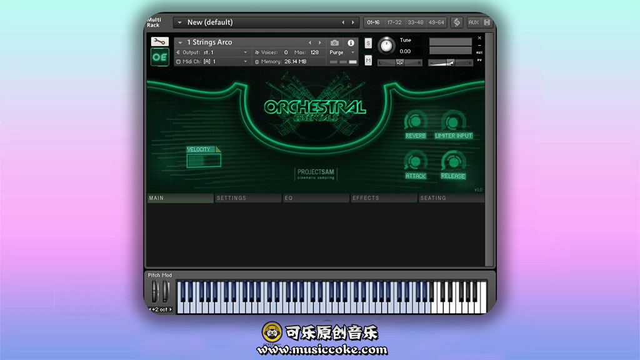Click the Kontakt workspace diamond icon in header
The width and height of the screenshot is (640, 360).
457,22
